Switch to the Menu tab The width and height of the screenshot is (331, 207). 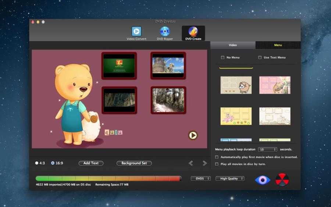coord(278,45)
